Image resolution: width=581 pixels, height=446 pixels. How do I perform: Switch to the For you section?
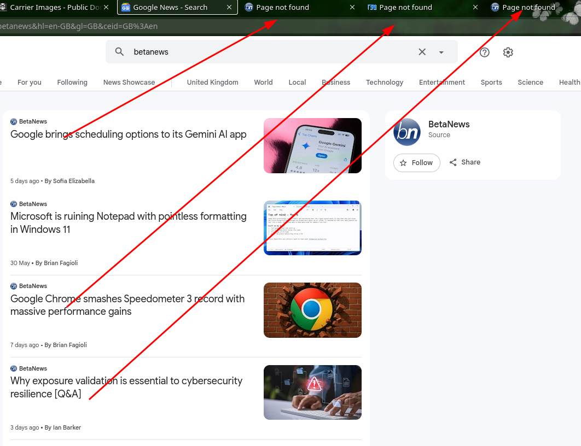[30, 82]
